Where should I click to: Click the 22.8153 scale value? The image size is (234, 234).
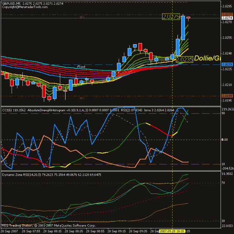[x=227, y=226]
